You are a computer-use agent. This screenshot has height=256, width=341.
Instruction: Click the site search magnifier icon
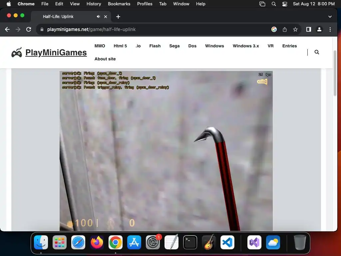[x=317, y=52]
